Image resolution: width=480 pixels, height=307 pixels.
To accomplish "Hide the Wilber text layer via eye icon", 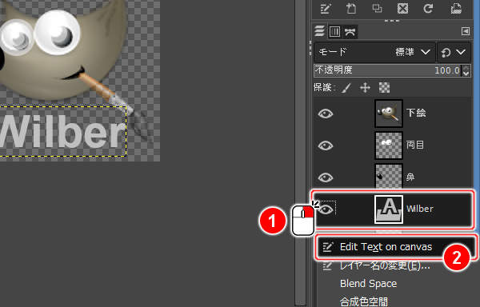I will (326, 209).
